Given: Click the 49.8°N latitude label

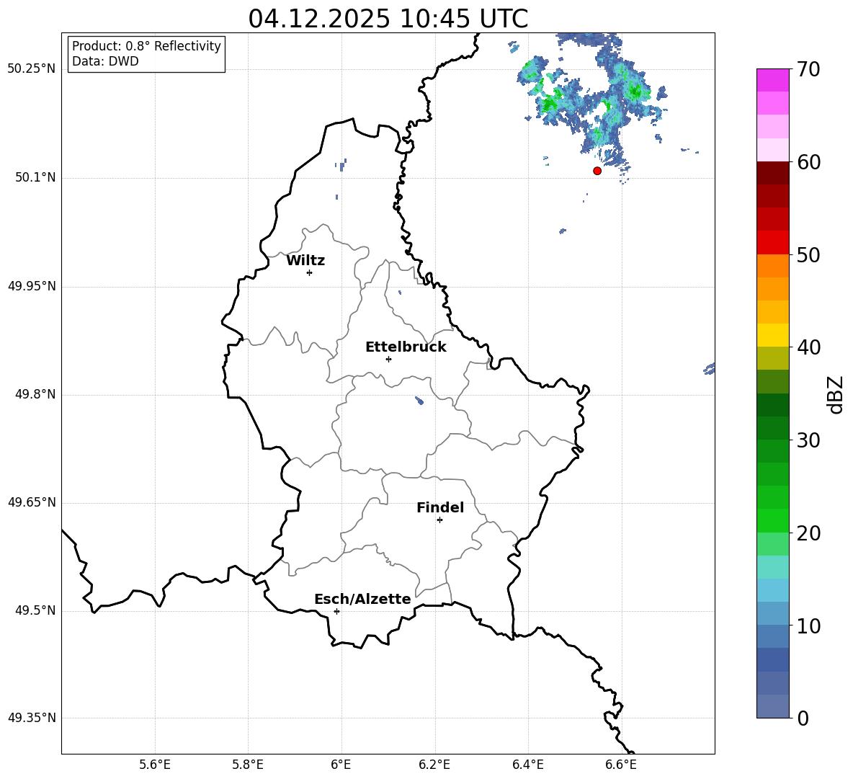Looking at the screenshot, I should coord(35,394).
